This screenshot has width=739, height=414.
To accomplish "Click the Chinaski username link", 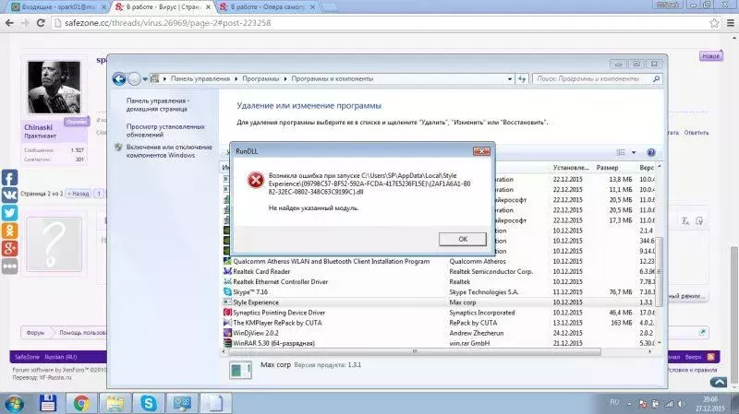I will coord(38,127).
